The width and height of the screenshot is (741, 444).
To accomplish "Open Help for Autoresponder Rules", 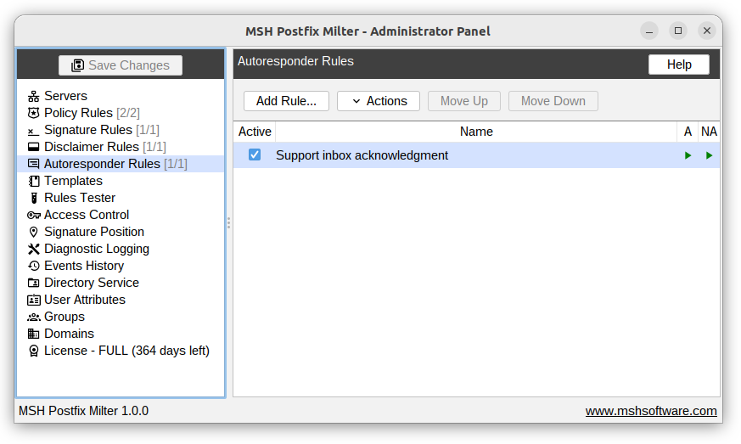I will (679, 65).
